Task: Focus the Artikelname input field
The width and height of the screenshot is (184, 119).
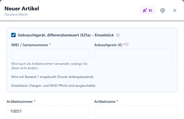Action: [x=136, y=111]
